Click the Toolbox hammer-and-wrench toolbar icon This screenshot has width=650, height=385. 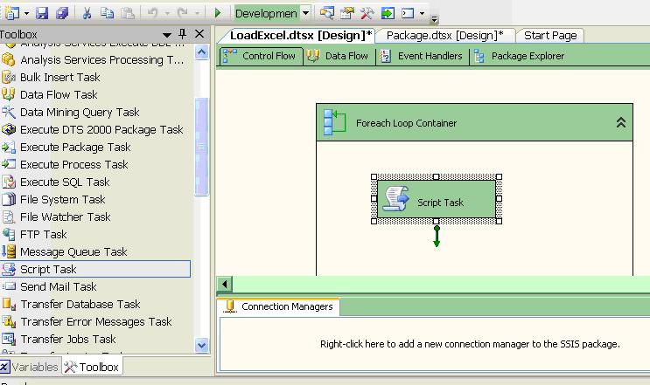(x=367, y=13)
